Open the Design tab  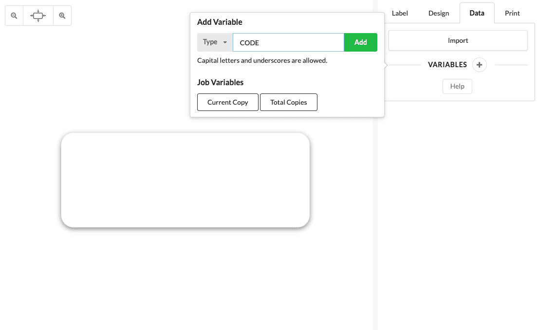coord(438,13)
